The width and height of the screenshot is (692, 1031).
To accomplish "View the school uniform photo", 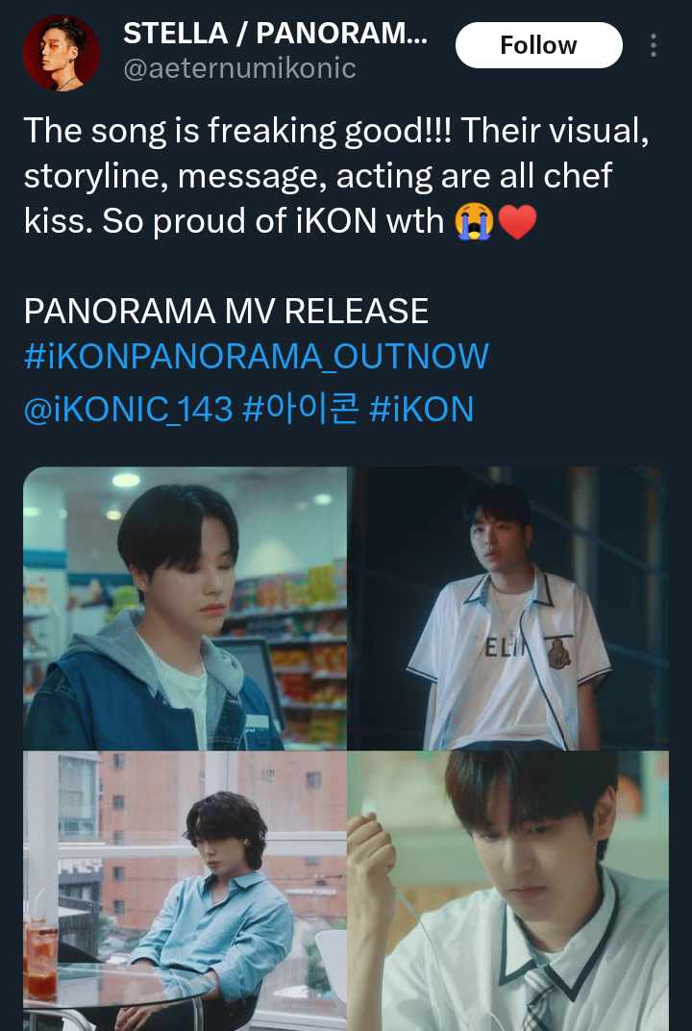I will point(508,892).
